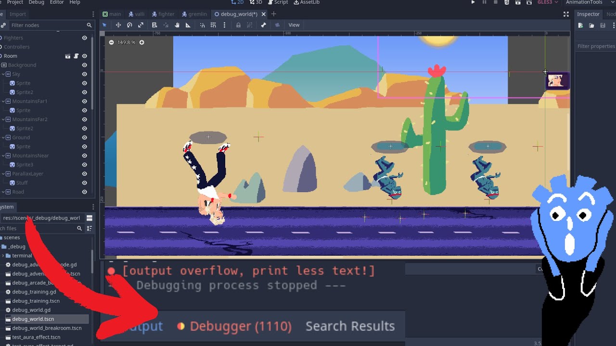Play a custom scene
The width and height of the screenshot is (616, 346).
click(x=529, y=2)
